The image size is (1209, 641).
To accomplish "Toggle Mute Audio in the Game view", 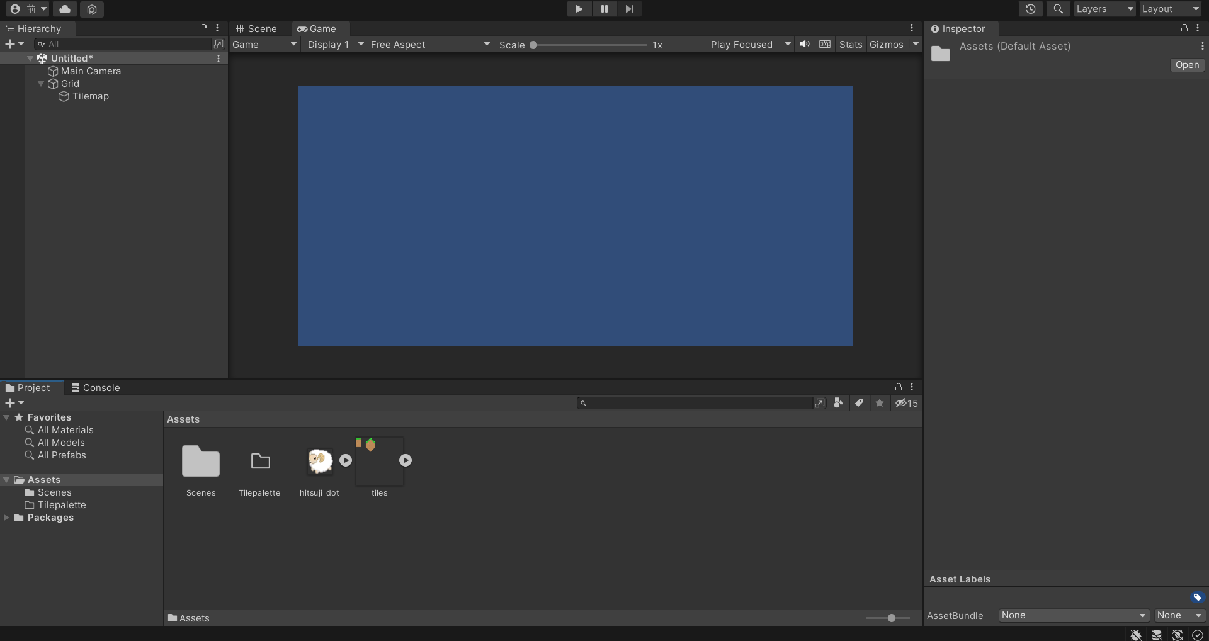I will click(x=805, y=44).
